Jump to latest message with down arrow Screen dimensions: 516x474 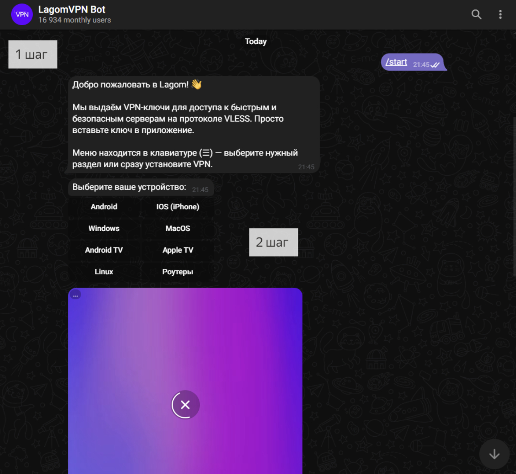pyautogui.click(x=494, y=454)
